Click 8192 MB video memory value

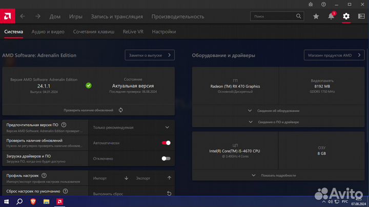(322, 86)
